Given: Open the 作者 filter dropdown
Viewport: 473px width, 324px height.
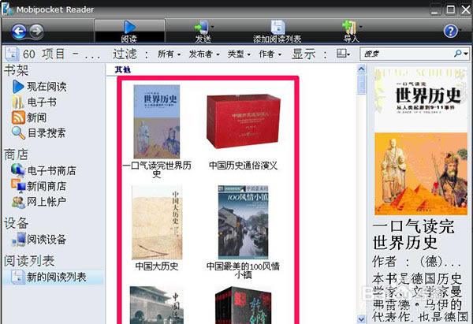Looking at the screenshot, I should (270, 54).
